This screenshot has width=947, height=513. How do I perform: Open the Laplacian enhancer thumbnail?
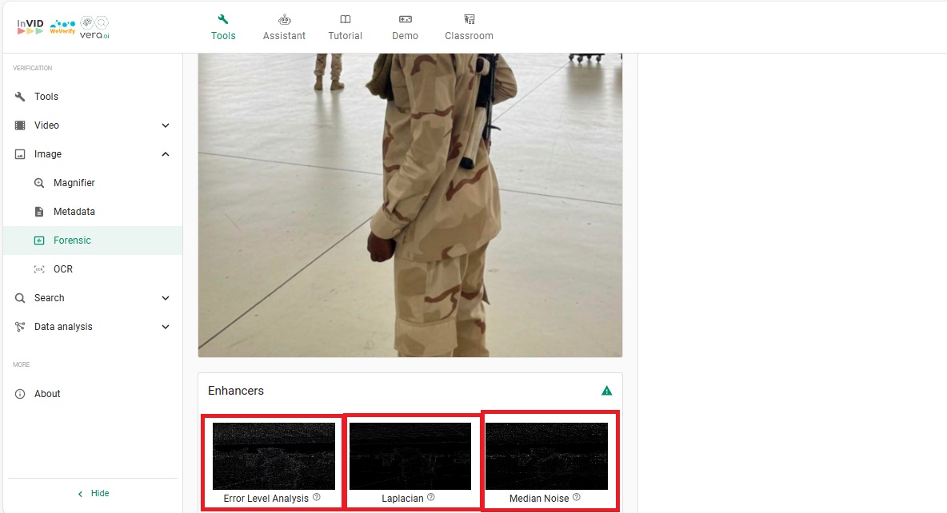click(x=410, y=456)
